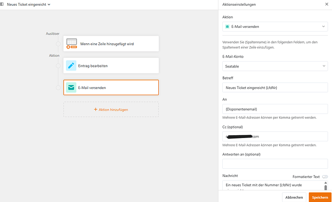Click the timeline node beside Eintrag bearbeiten

[x=58, y=65]
